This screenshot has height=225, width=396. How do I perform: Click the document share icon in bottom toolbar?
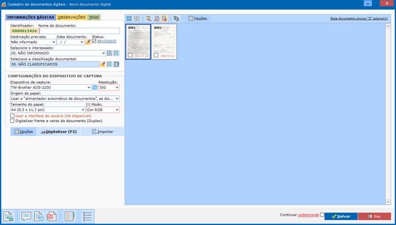[x=39, y=217]
